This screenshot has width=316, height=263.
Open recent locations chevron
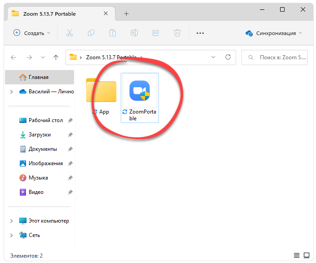(43, 57)
